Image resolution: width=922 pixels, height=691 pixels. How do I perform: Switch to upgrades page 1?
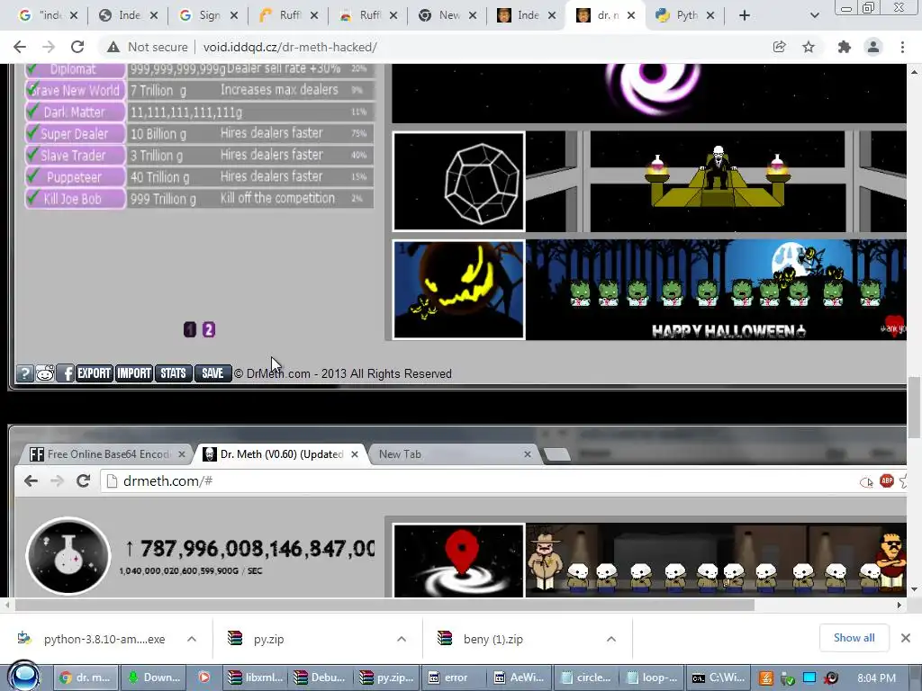pos(189,329)
